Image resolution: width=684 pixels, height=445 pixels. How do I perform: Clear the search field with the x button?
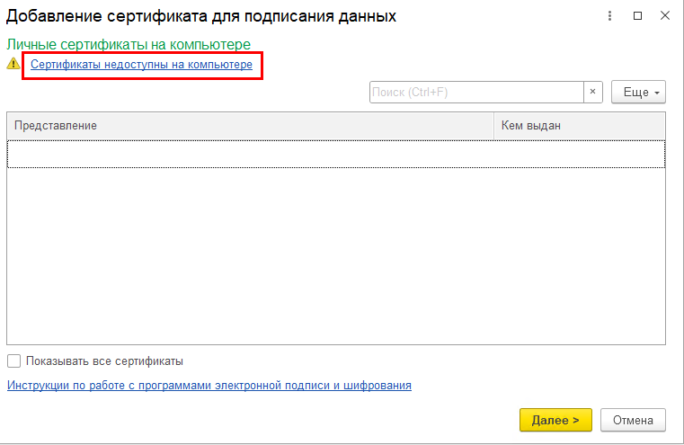click(593, 93)
